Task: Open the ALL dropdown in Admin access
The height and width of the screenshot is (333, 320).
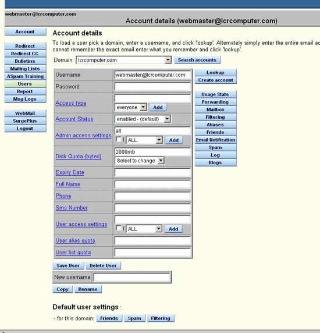Action: 144,140
